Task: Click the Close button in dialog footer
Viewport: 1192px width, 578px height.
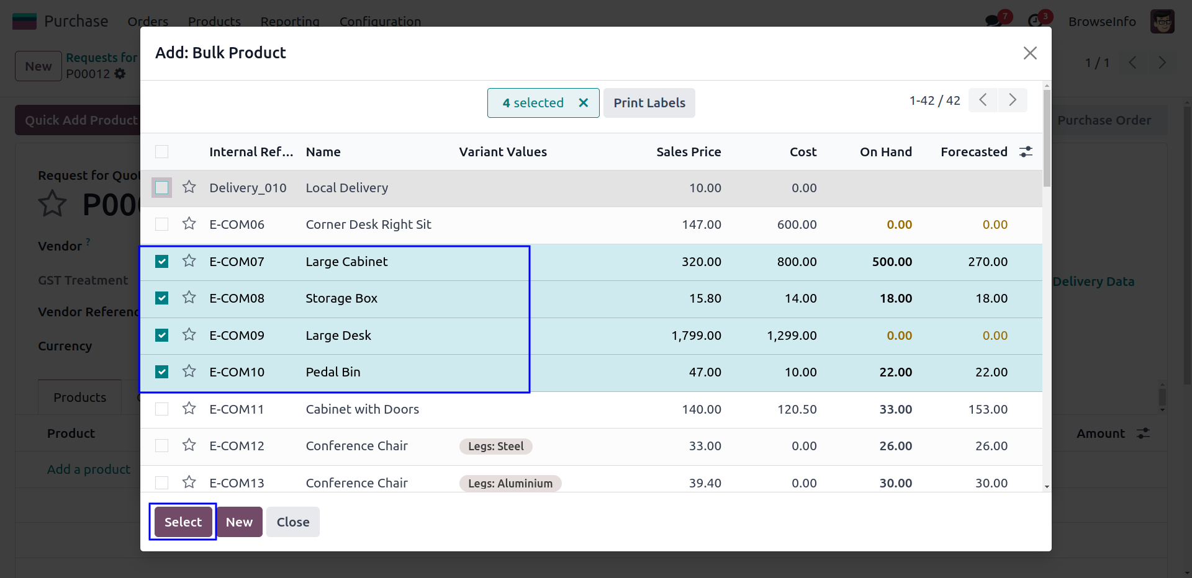Action: click(x=292, y=522)
